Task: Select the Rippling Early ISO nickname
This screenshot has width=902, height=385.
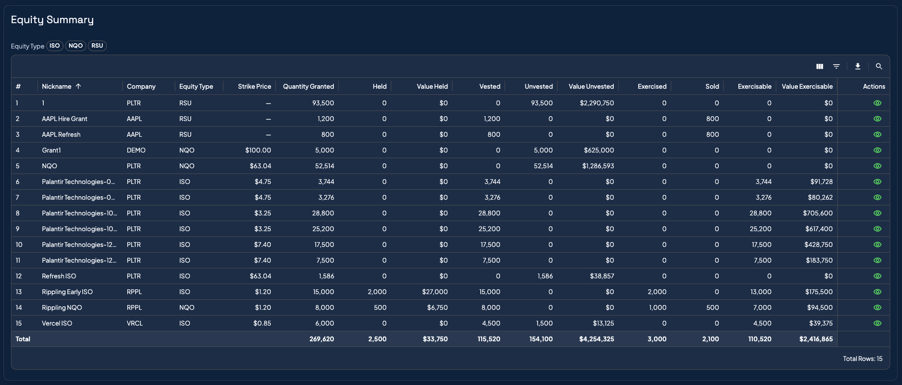Action: (67, 292)
